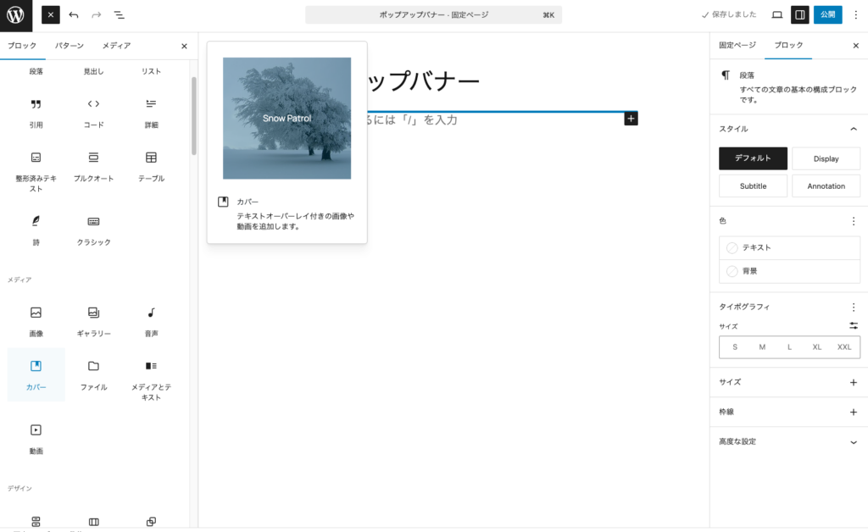Expand the 枠線 (Border) panel
This screenshot has height=532, width=868.
tap(854, 413)
